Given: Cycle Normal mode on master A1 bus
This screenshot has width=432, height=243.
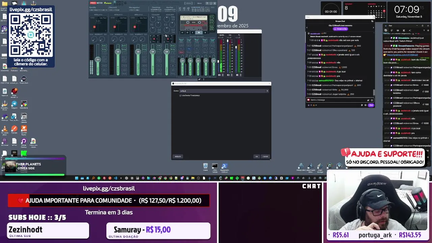Looking at the screenshot, I should [x=181, y=40].
